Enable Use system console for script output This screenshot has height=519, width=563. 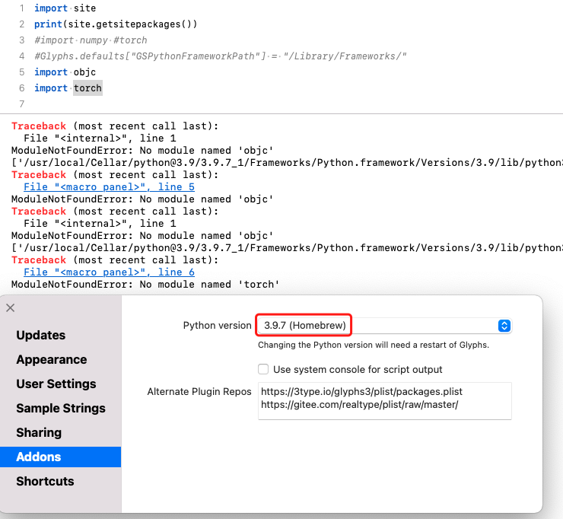click(x=263, y=370)
